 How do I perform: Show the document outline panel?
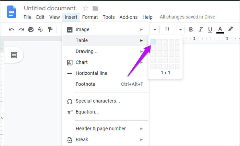point(14,55)
